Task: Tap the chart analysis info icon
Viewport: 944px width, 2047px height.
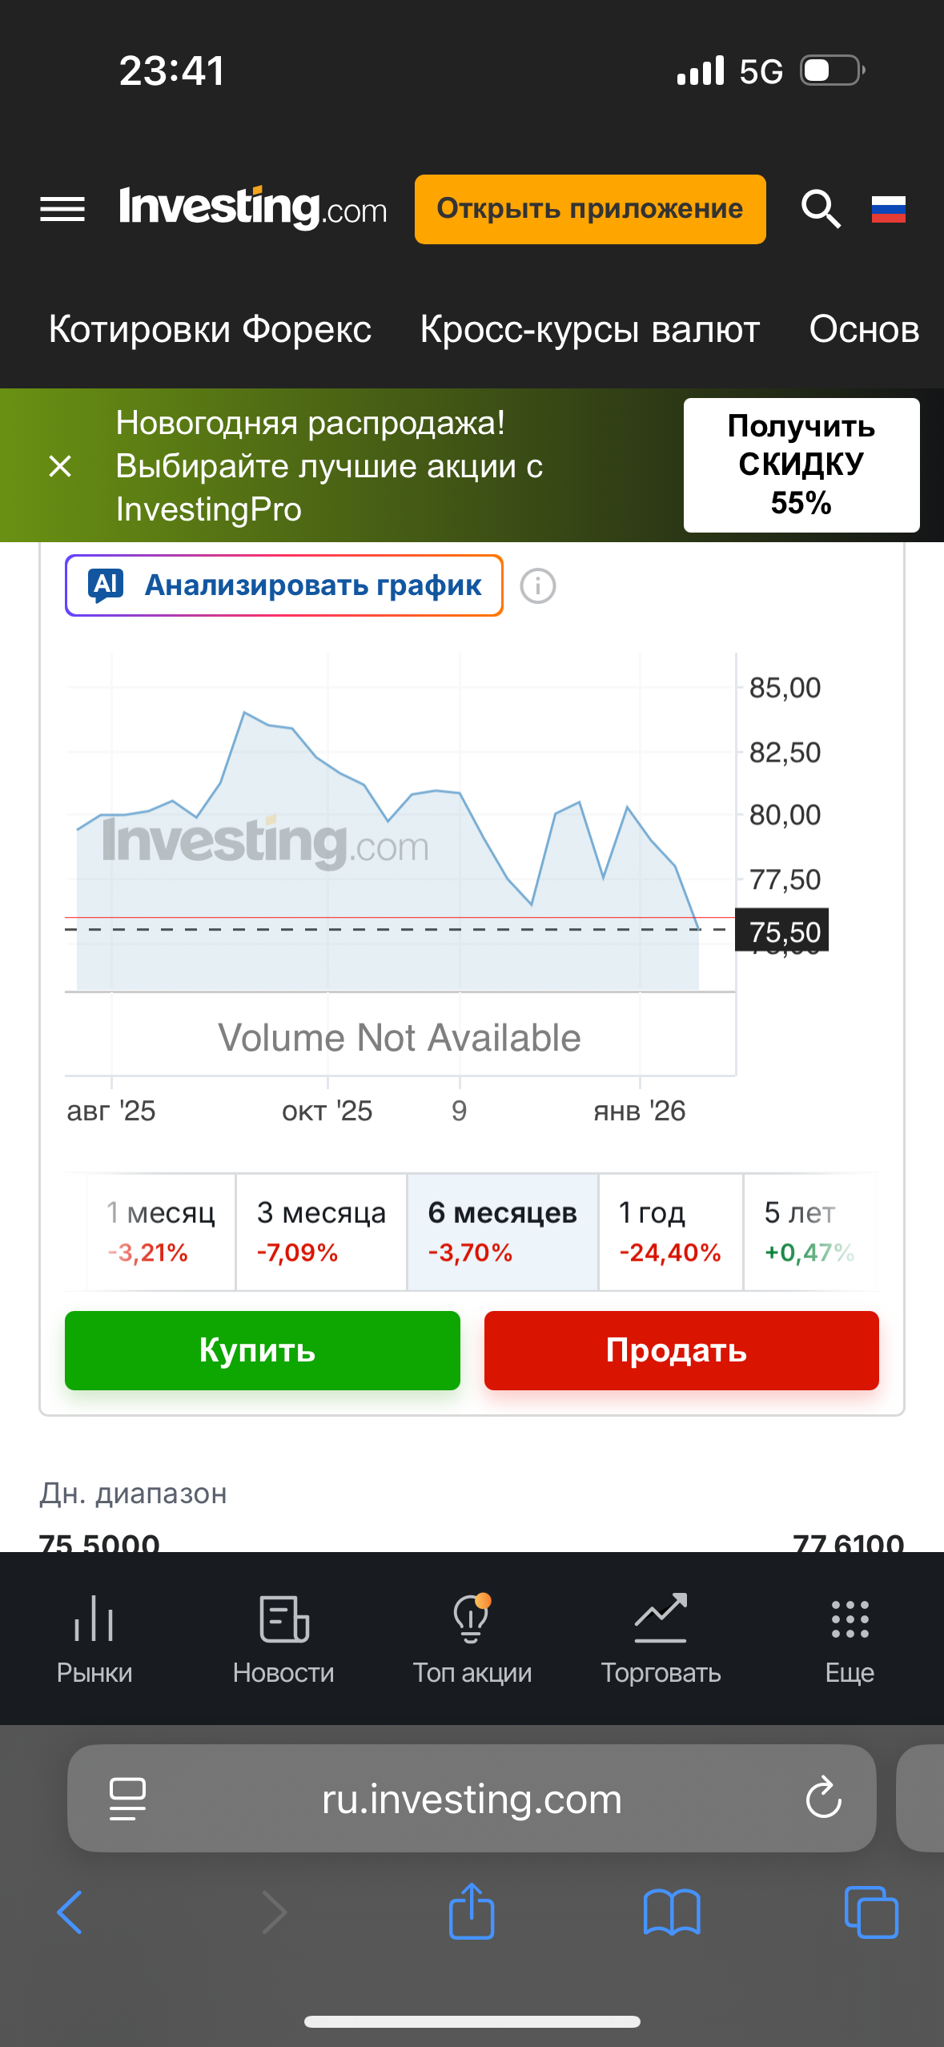Action: (x=538, y=585)
